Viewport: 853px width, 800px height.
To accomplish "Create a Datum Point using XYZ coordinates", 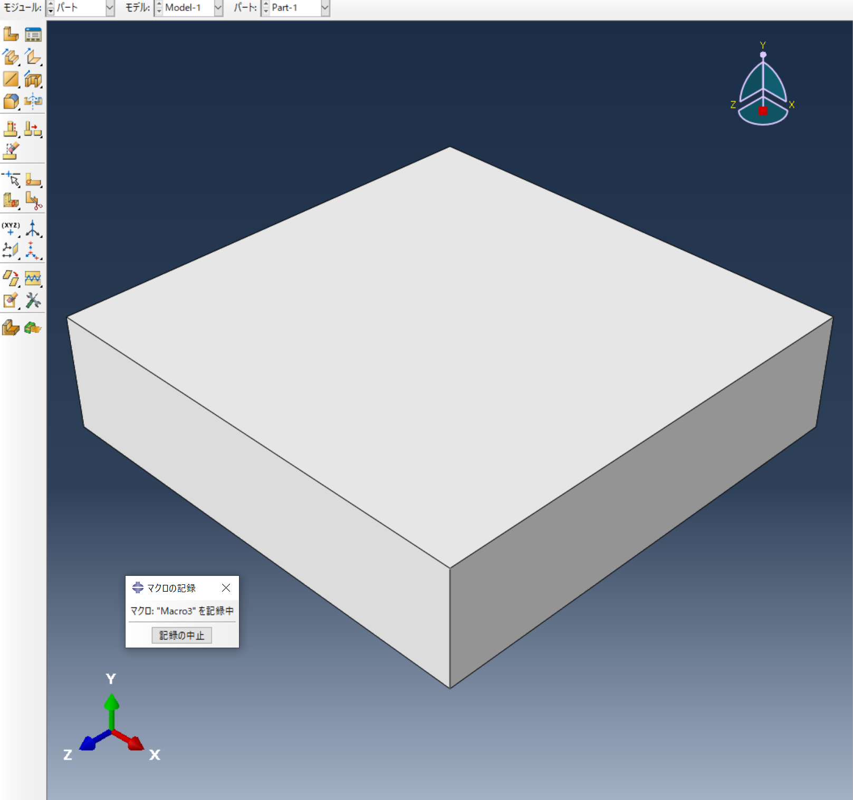I will pyautogui.click(x=11, y=229).
